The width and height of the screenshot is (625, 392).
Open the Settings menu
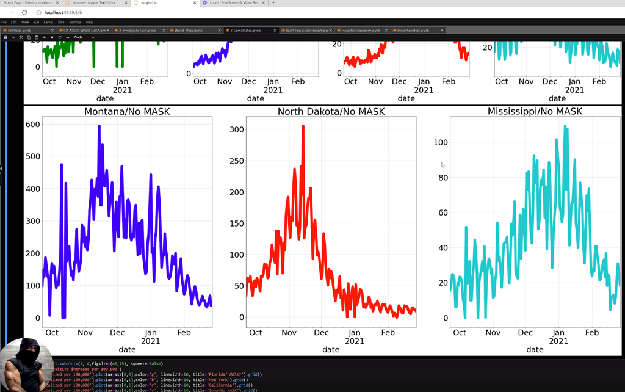click(75, 22)
